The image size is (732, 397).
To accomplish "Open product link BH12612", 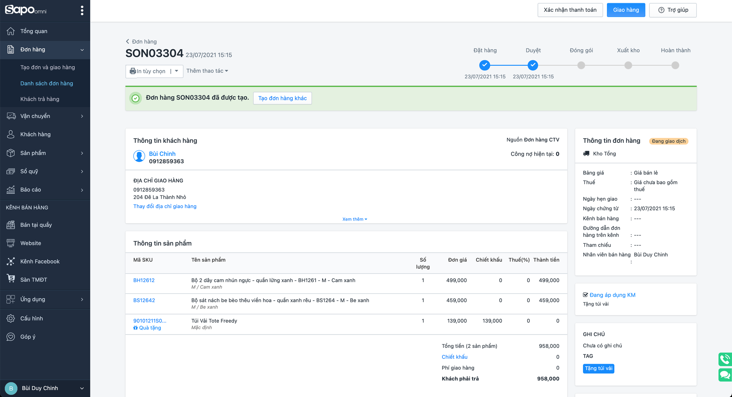I will point(144,280).
